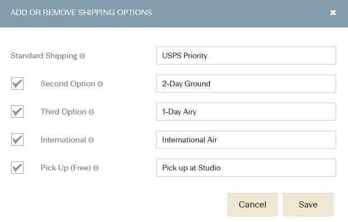Click the Pick Up (Free) label
The width and height of the screenshot is (348, 222).
click(66, 168)
